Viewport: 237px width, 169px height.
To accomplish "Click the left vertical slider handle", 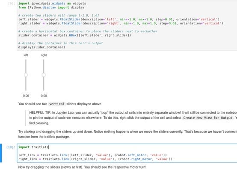I will (x=26, y=75).
